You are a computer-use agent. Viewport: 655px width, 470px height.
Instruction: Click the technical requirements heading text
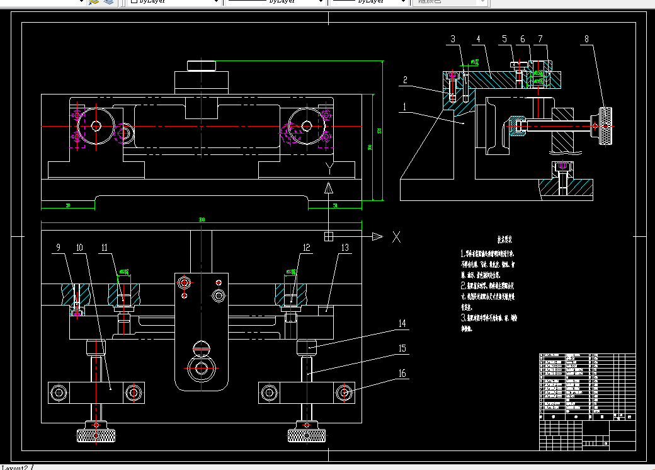[504, 240]
